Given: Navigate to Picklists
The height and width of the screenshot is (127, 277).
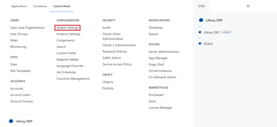Looking at the screenshot, I should pyautogui.click(x=108, y=88).
